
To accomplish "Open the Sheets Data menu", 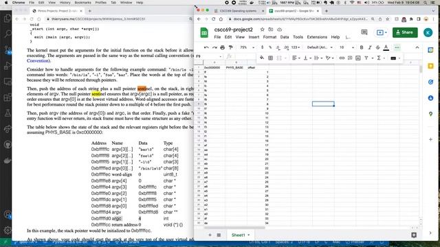I will [284, 37].
